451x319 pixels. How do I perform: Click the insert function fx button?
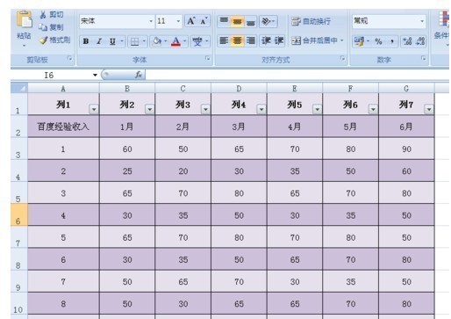tap(139, 75)
